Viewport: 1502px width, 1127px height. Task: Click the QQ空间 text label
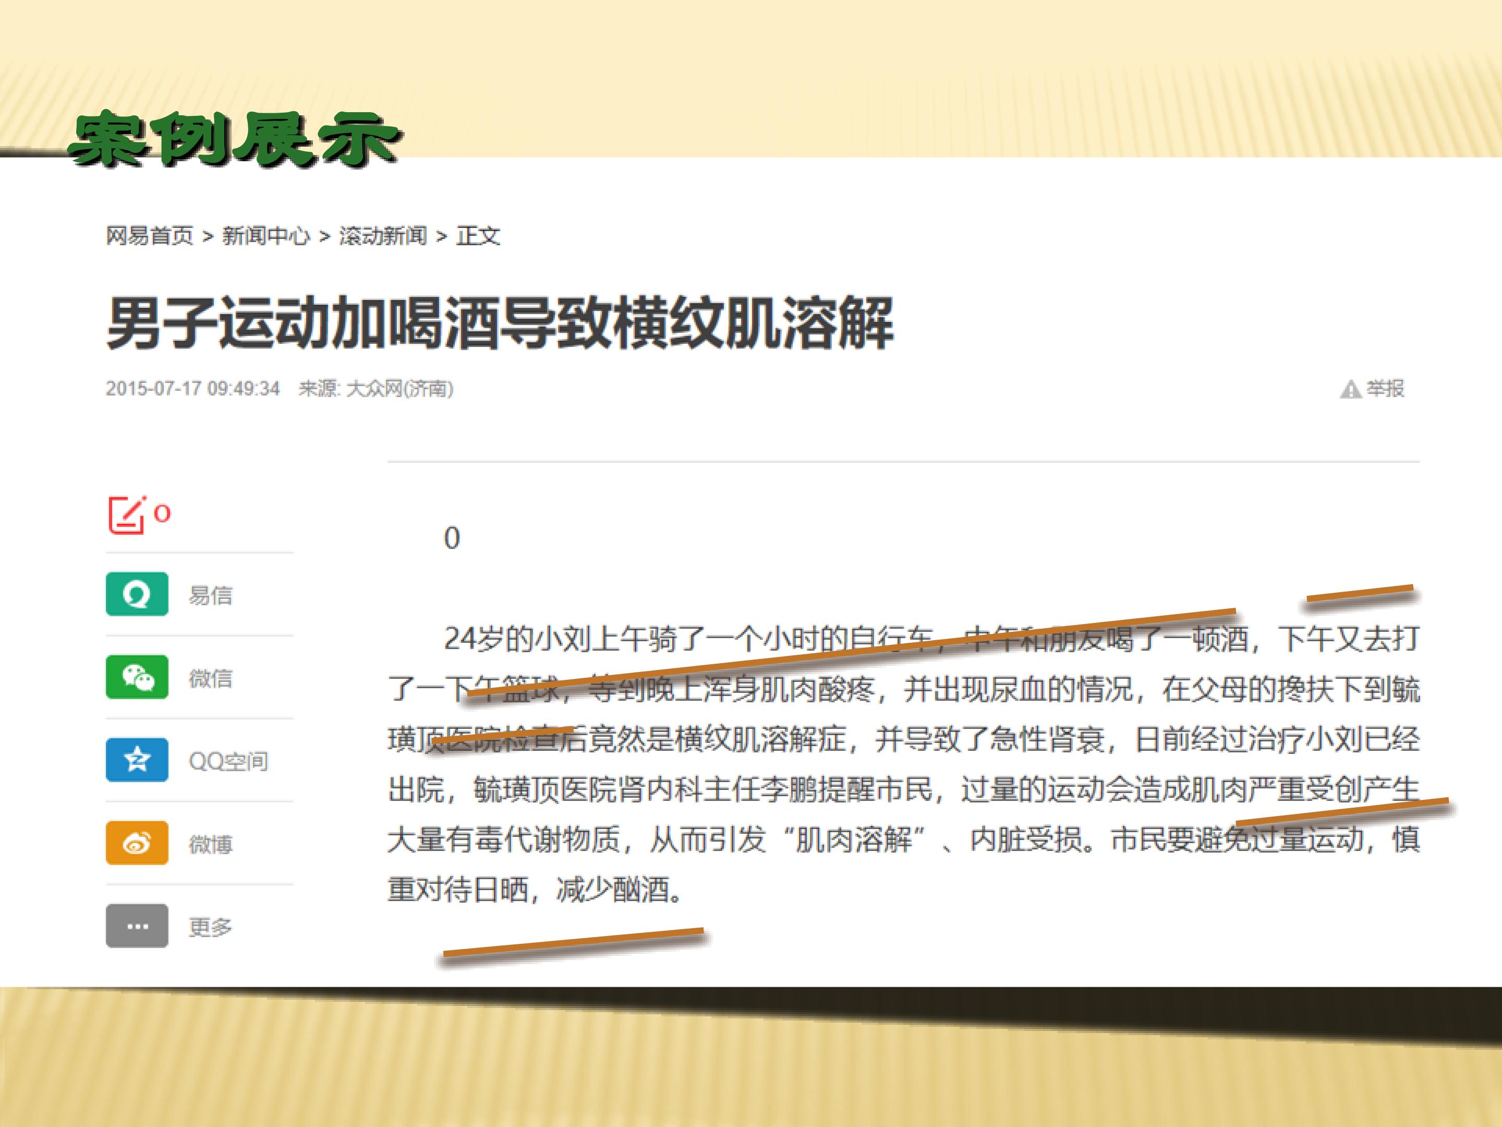click(x=228, y=762)
